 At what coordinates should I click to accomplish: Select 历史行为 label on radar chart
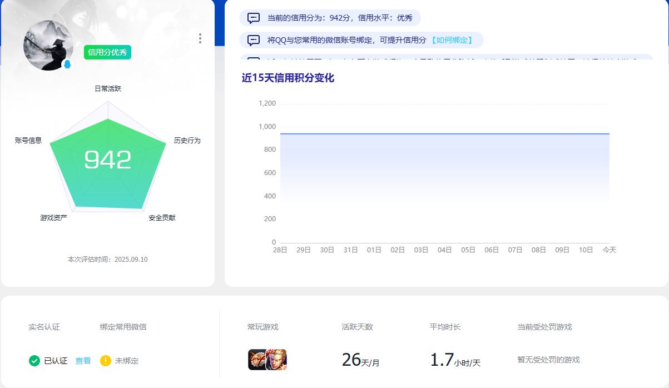(x=187, y=141)
